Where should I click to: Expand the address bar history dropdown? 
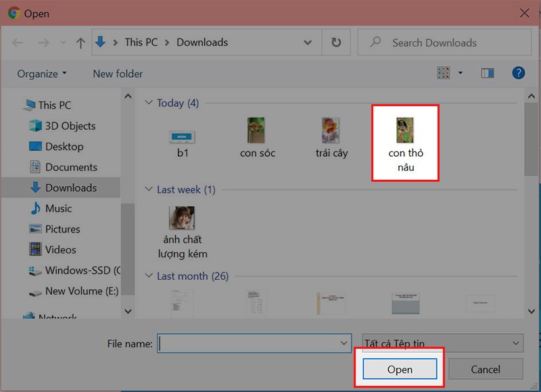tap(308, 43)
